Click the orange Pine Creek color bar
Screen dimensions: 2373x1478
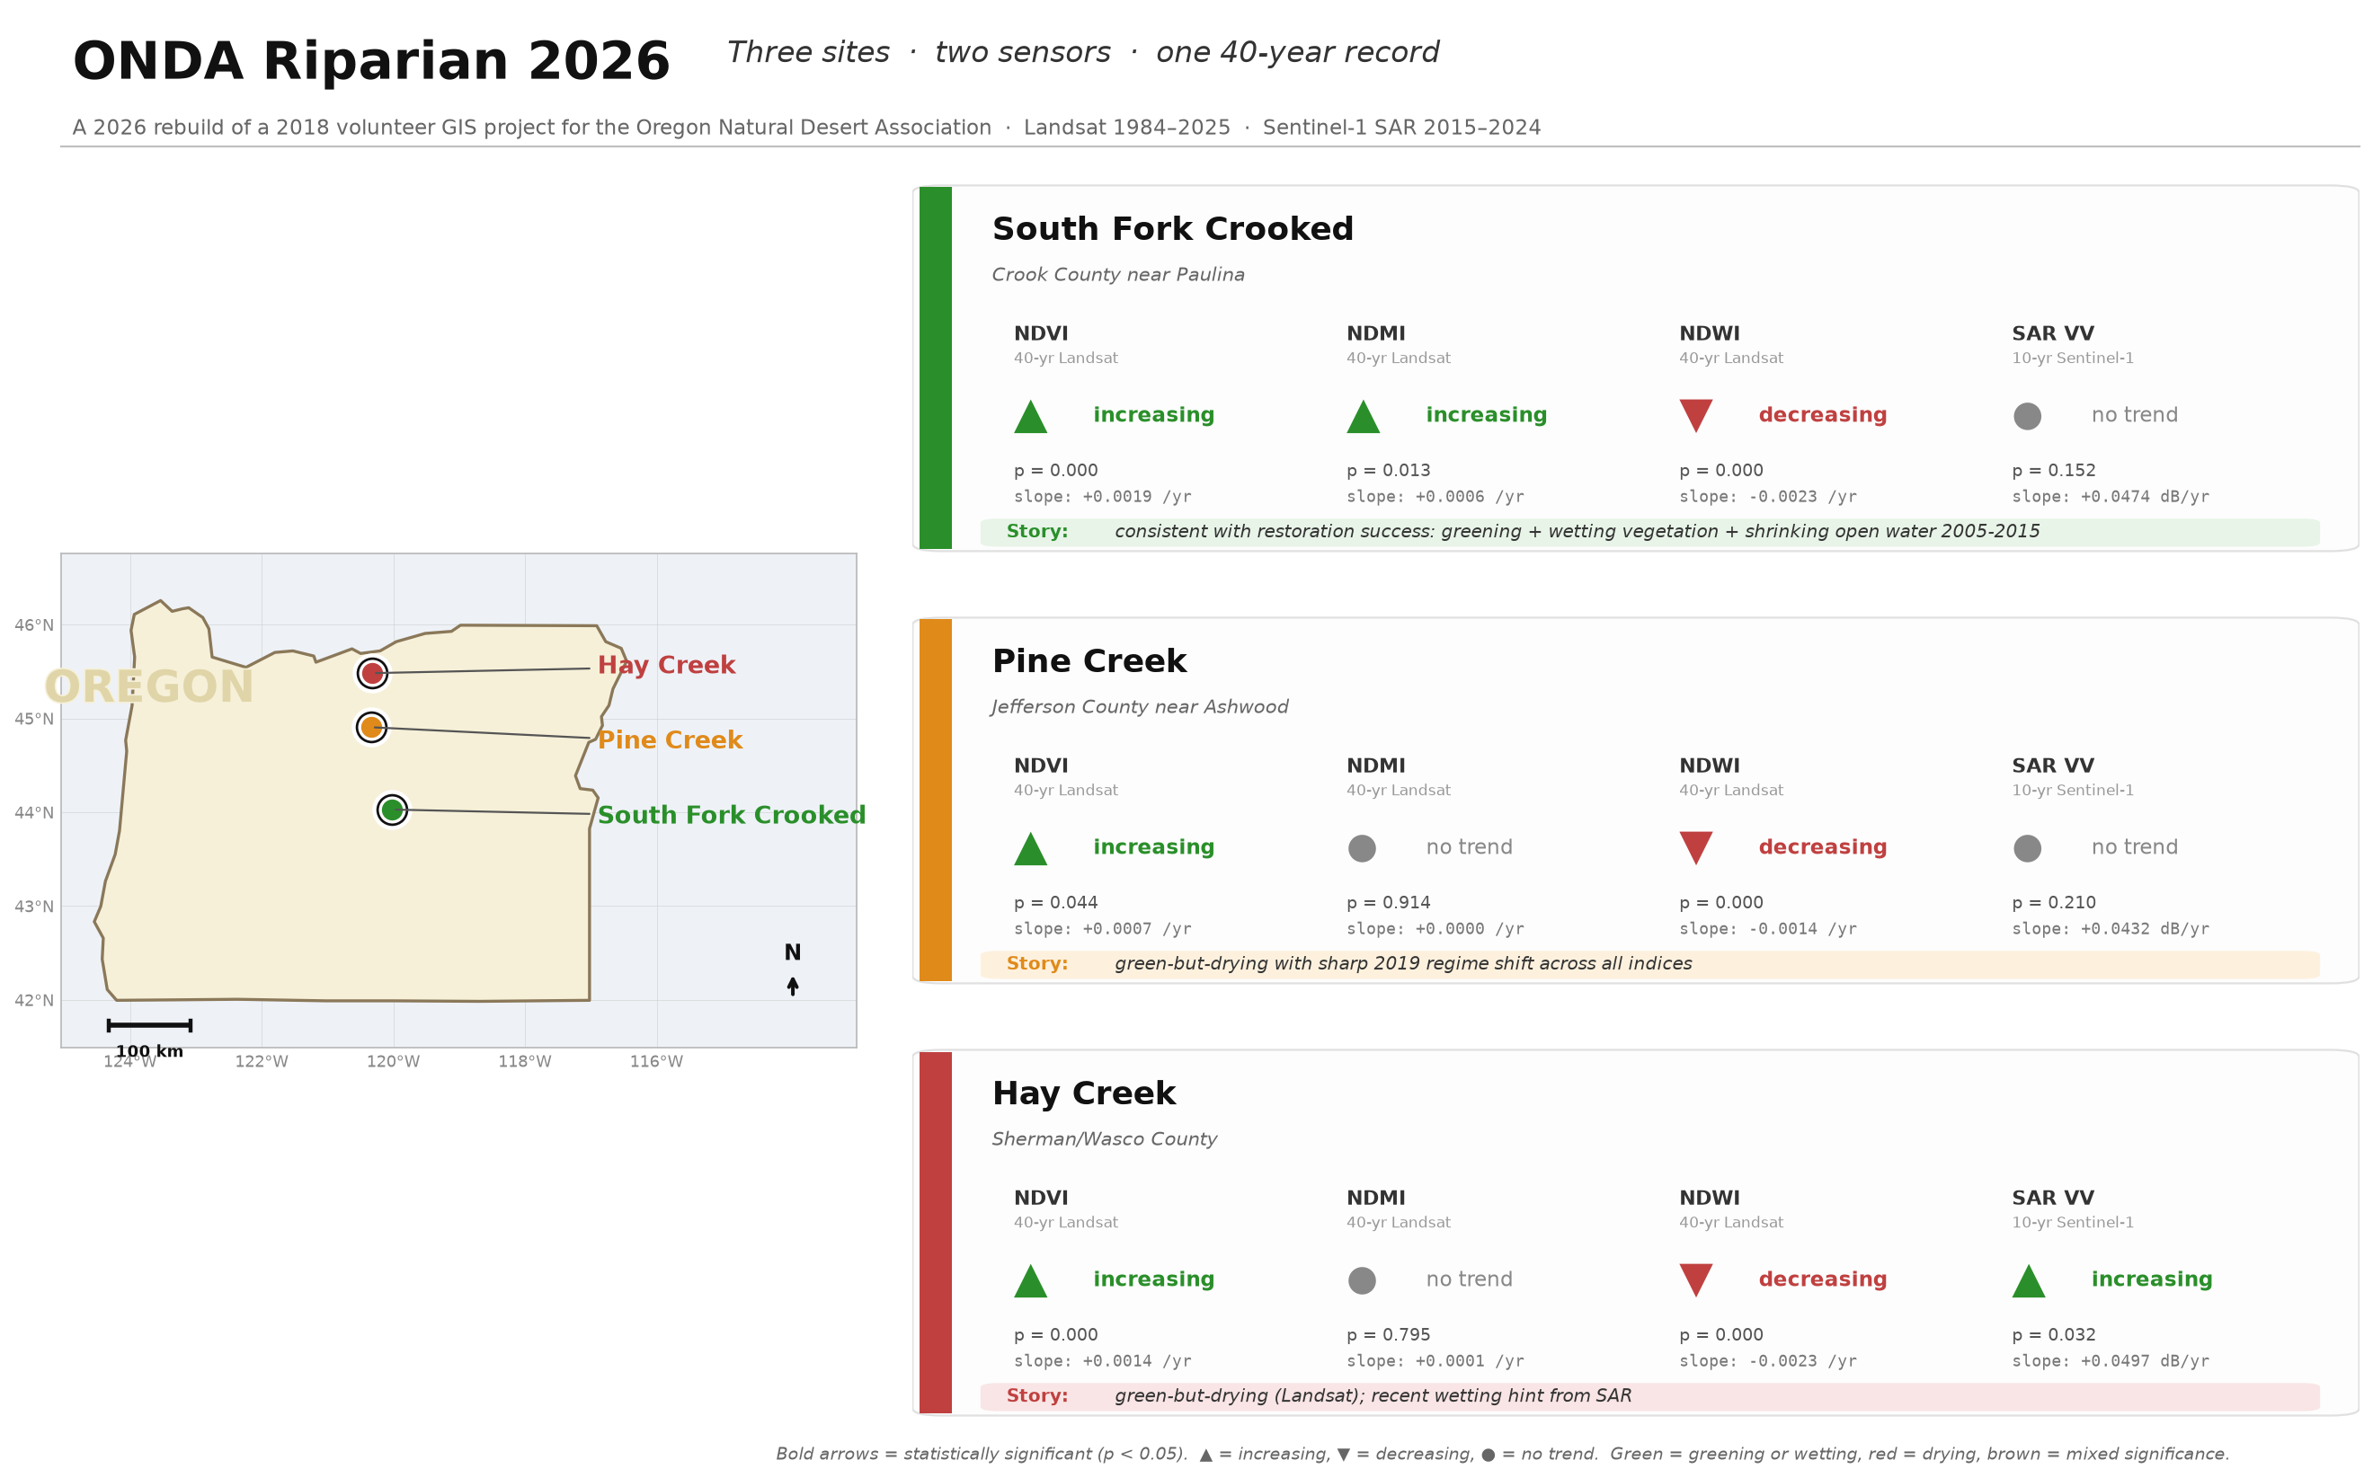935,800
